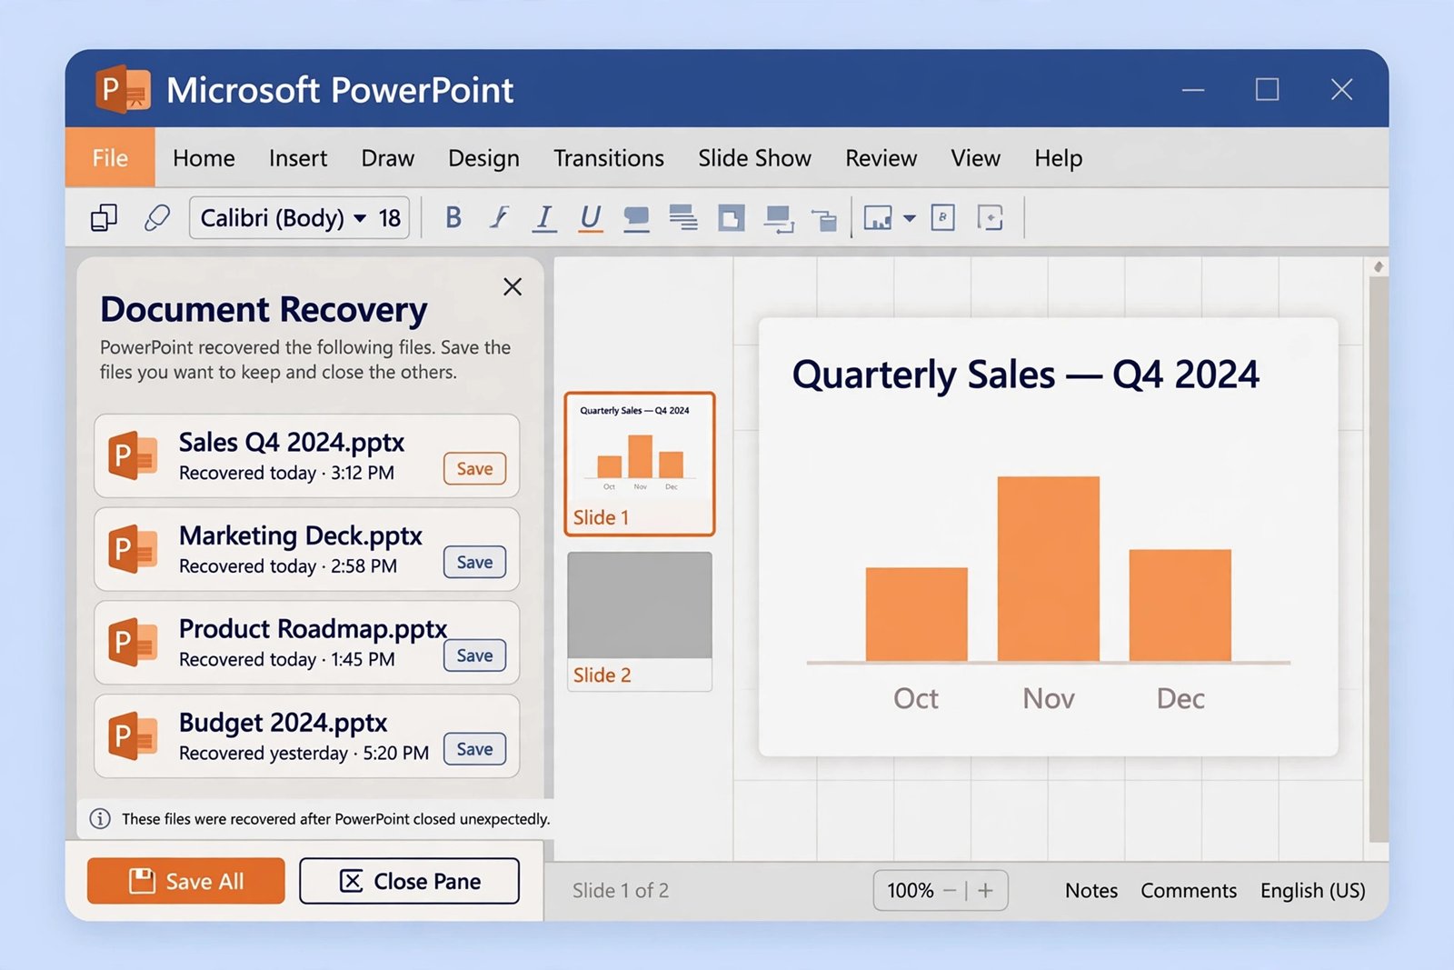The image size is (1454, 970).
Task: Open the File tab
Action: pyautogui.click(x=110, y=157)
